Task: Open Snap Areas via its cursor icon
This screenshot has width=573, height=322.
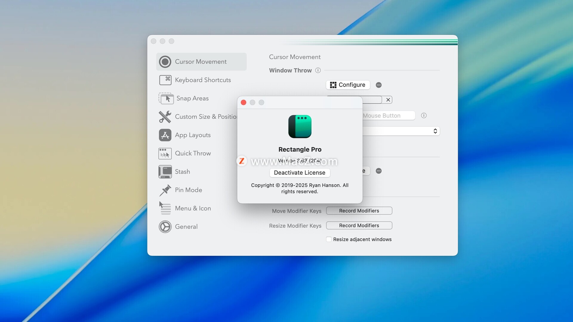Action: coord(166,98)
